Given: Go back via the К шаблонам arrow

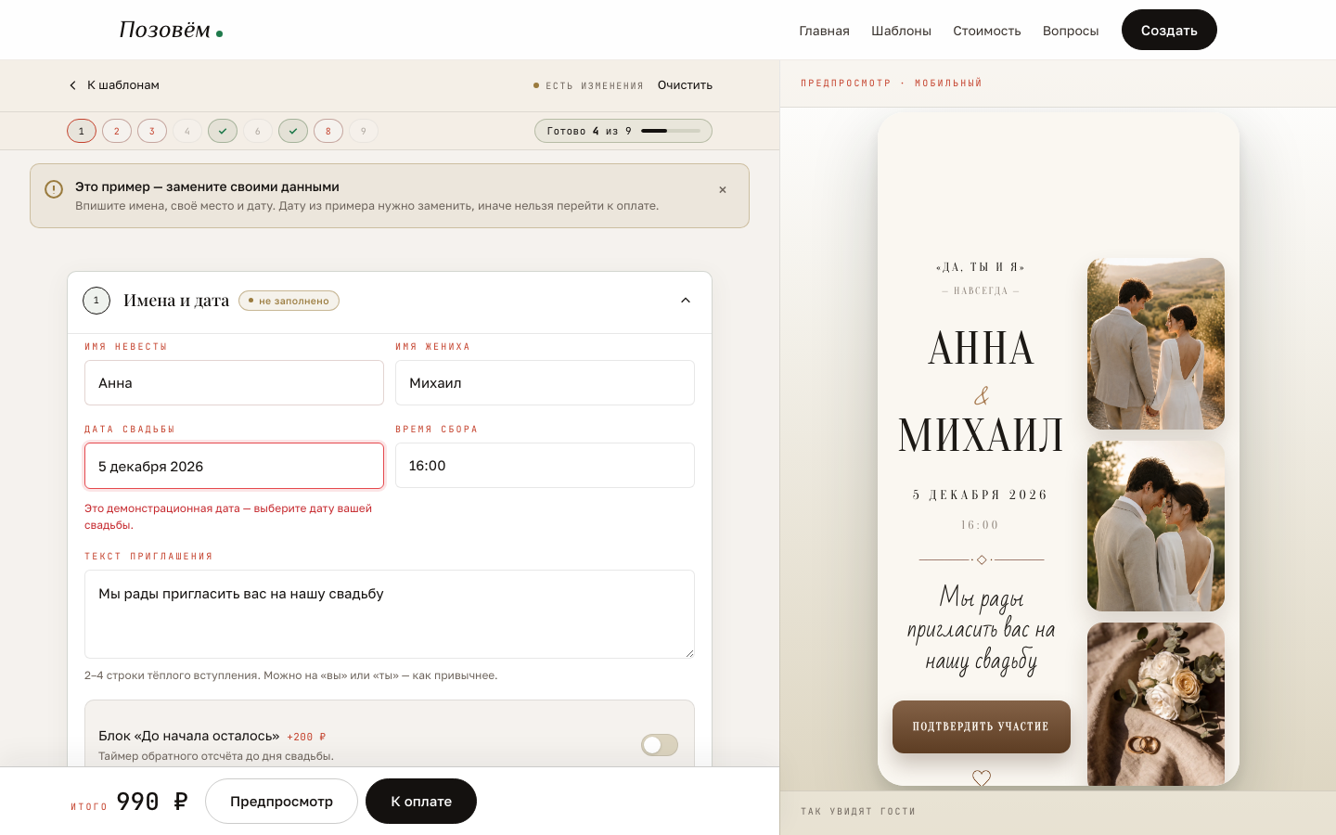Looking at the screenshot, I should click(x=113, y=85).
